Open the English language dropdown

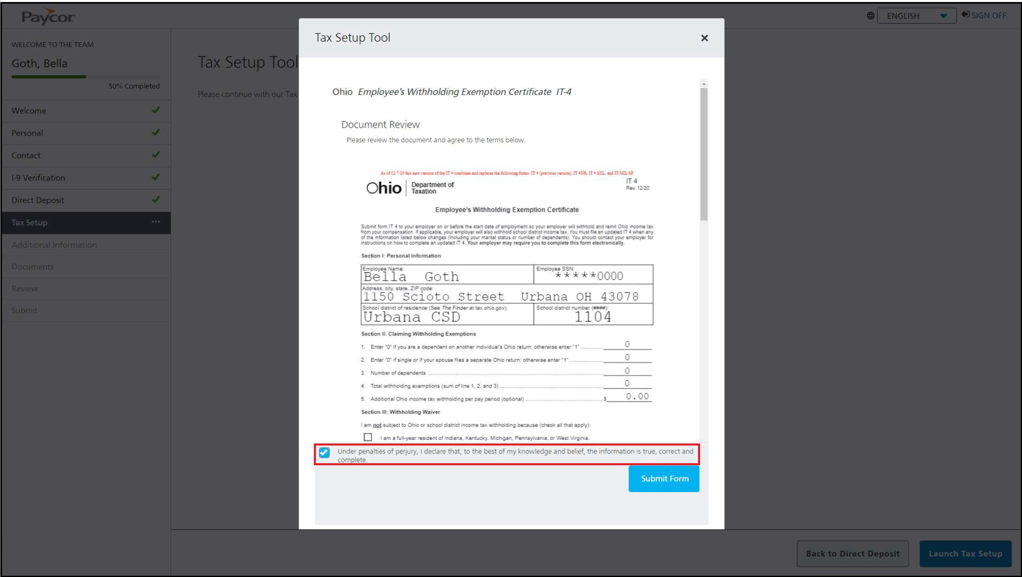click(x=916, y=16)
